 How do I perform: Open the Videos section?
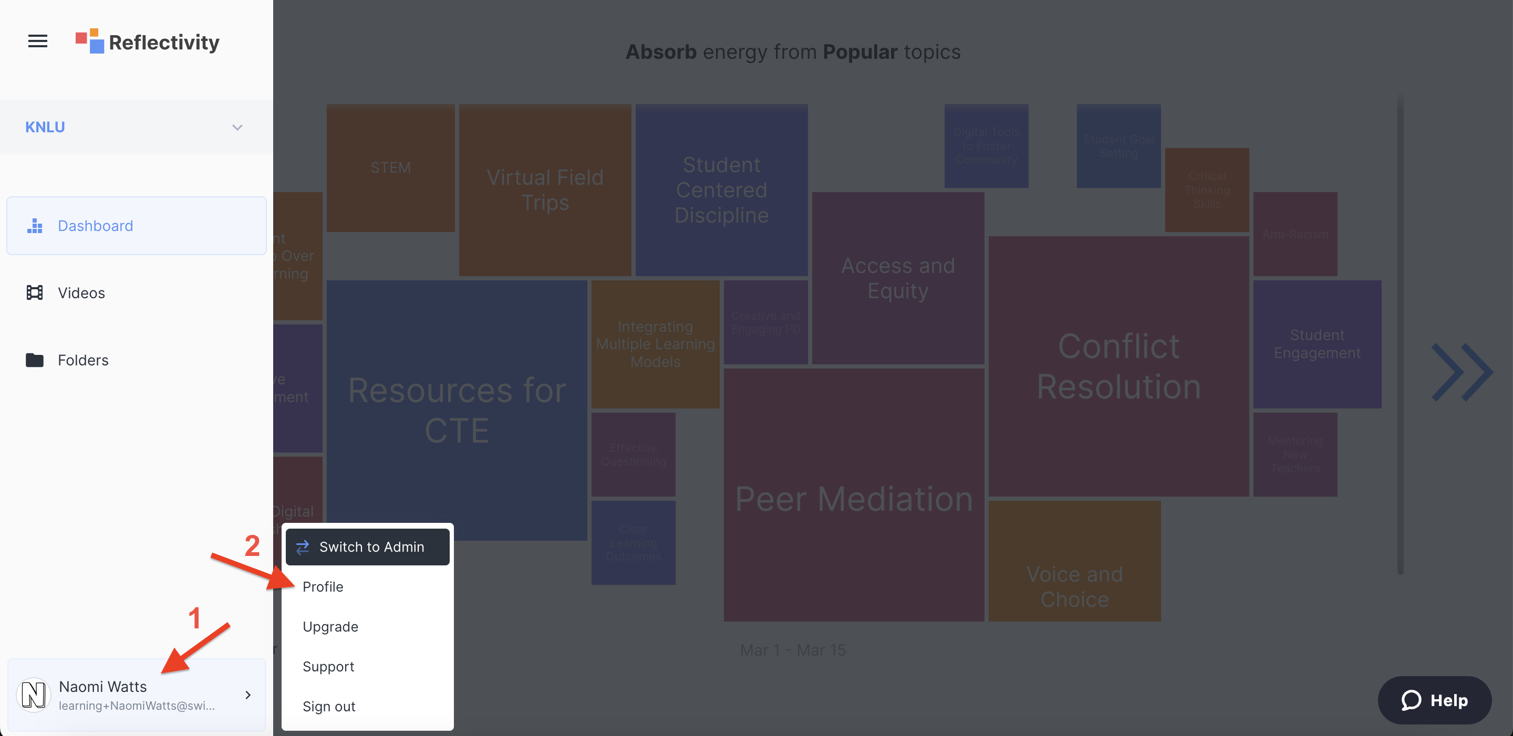pos(81,293)
